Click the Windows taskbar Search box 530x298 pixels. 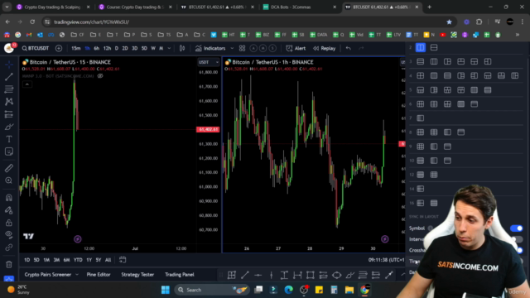pyautogui.click(x=213, y=290)
